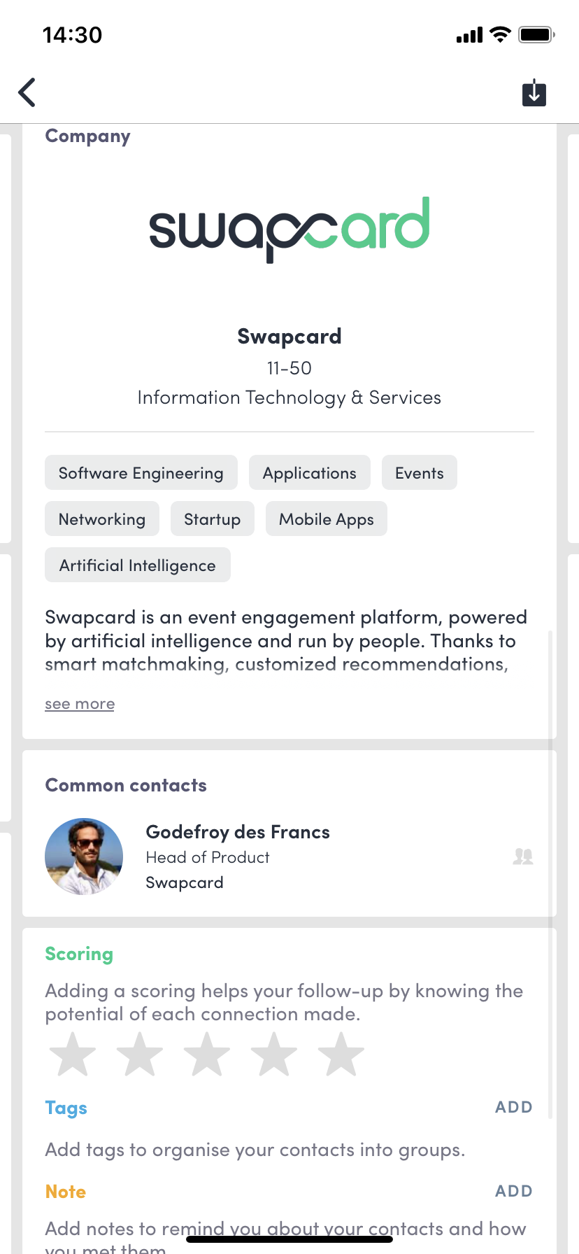Tap the Swapcard company logo
This screenshot has width=579, height=1254.
click(x=289, y=229)
